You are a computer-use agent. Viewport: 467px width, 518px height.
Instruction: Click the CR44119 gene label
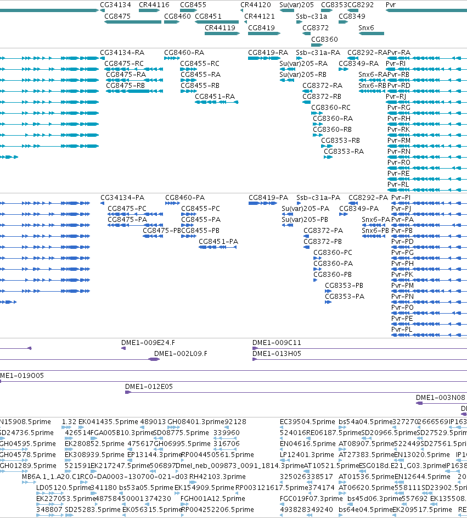(220, 28)
